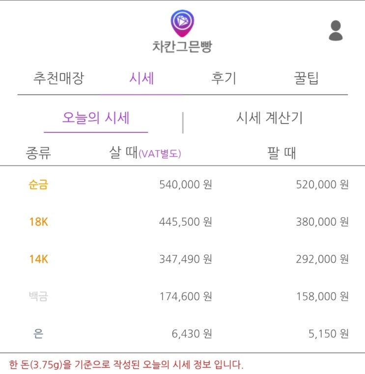Click the 차칸그믄빵 title text
365x374 pixels.
(x=182, y=47)
